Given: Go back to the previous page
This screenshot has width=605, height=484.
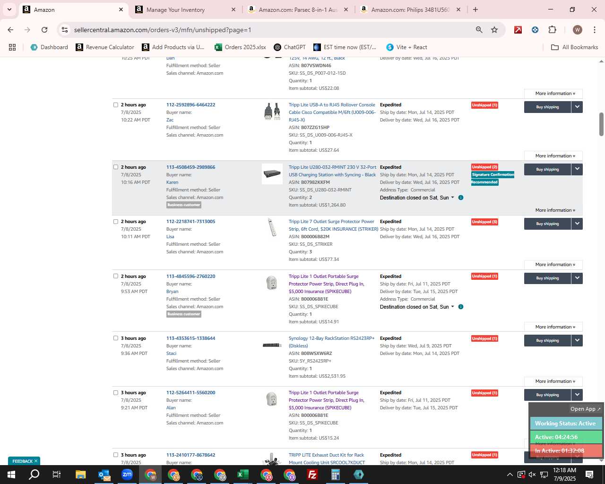Looking at the screenshot, I should (10, 30).
